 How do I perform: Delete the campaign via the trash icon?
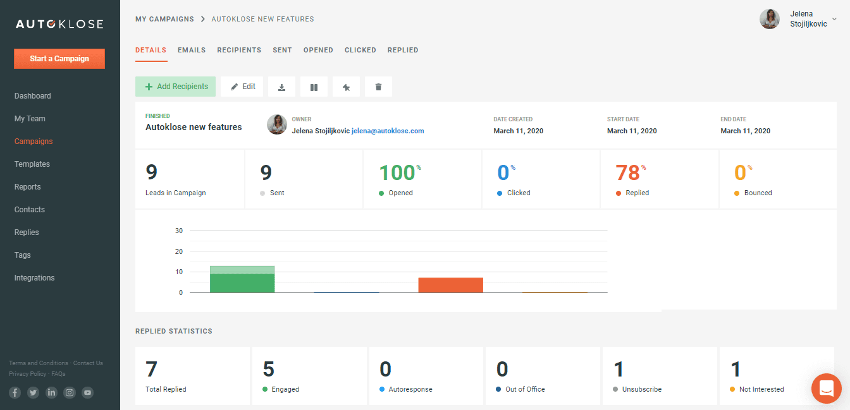[378, 86]
